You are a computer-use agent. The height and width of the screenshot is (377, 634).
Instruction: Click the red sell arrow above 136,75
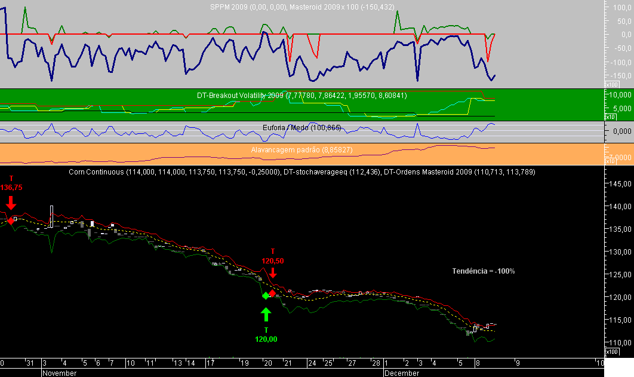[11, 203]
